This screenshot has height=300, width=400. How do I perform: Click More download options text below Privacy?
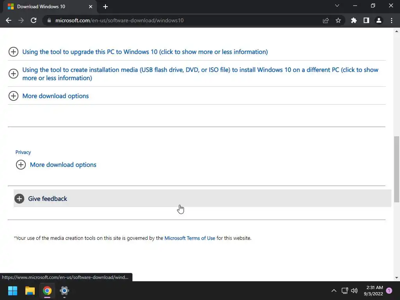63,165
